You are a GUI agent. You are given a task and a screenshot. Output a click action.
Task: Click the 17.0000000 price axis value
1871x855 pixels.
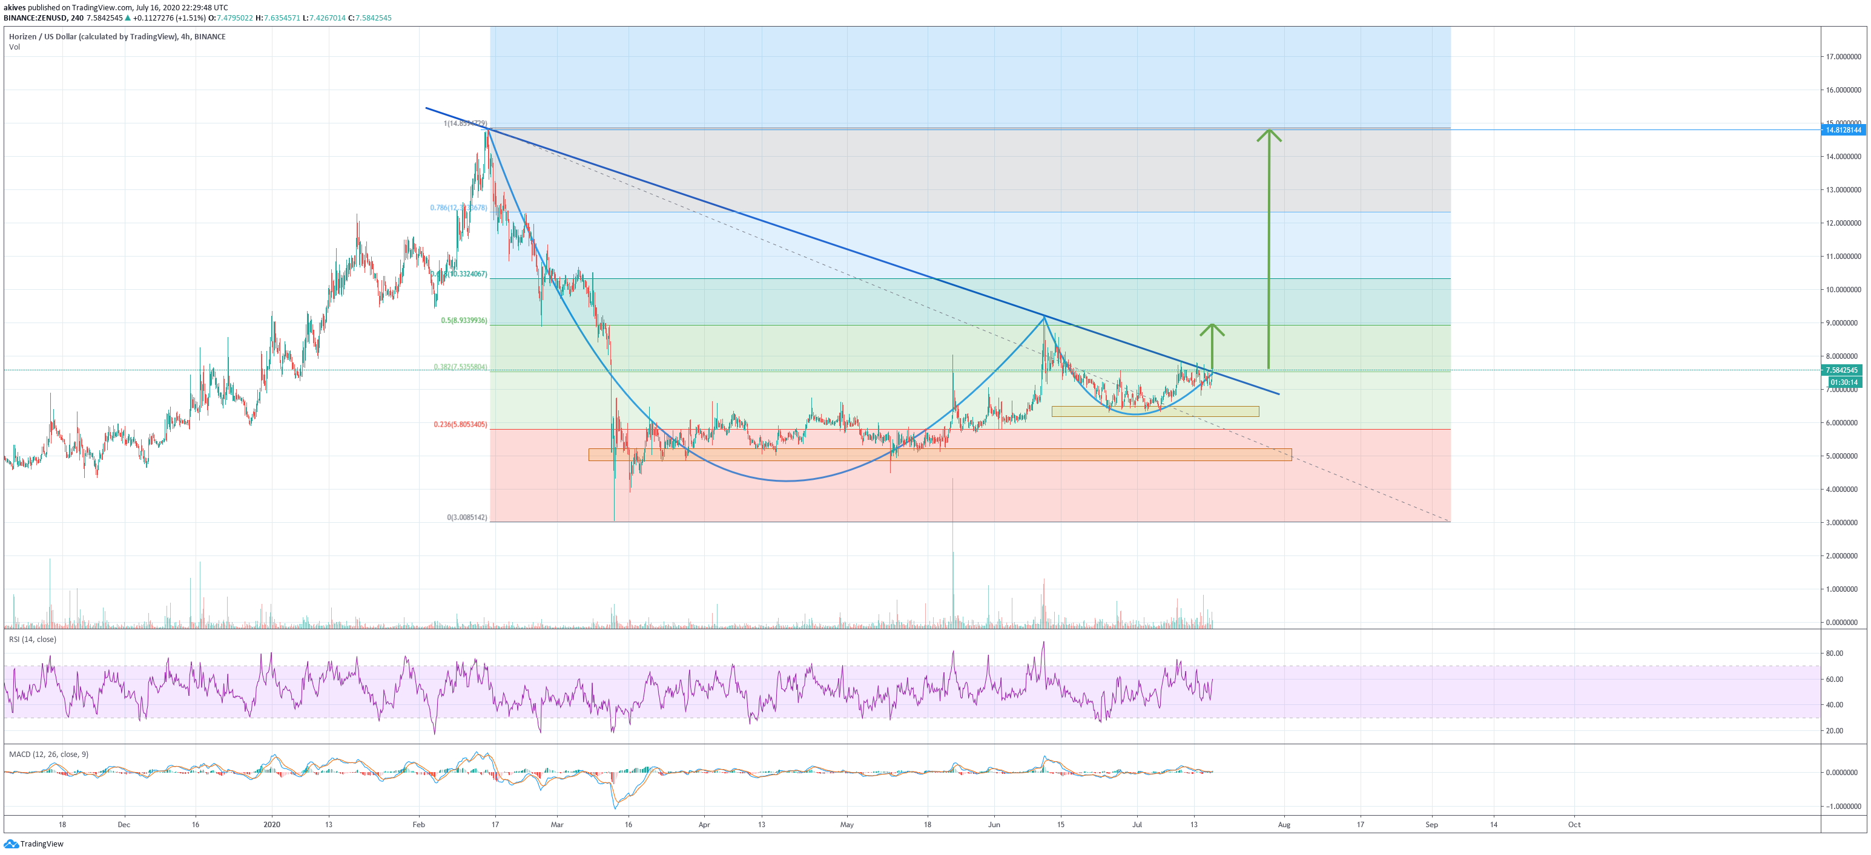(x=1843, y=57)
